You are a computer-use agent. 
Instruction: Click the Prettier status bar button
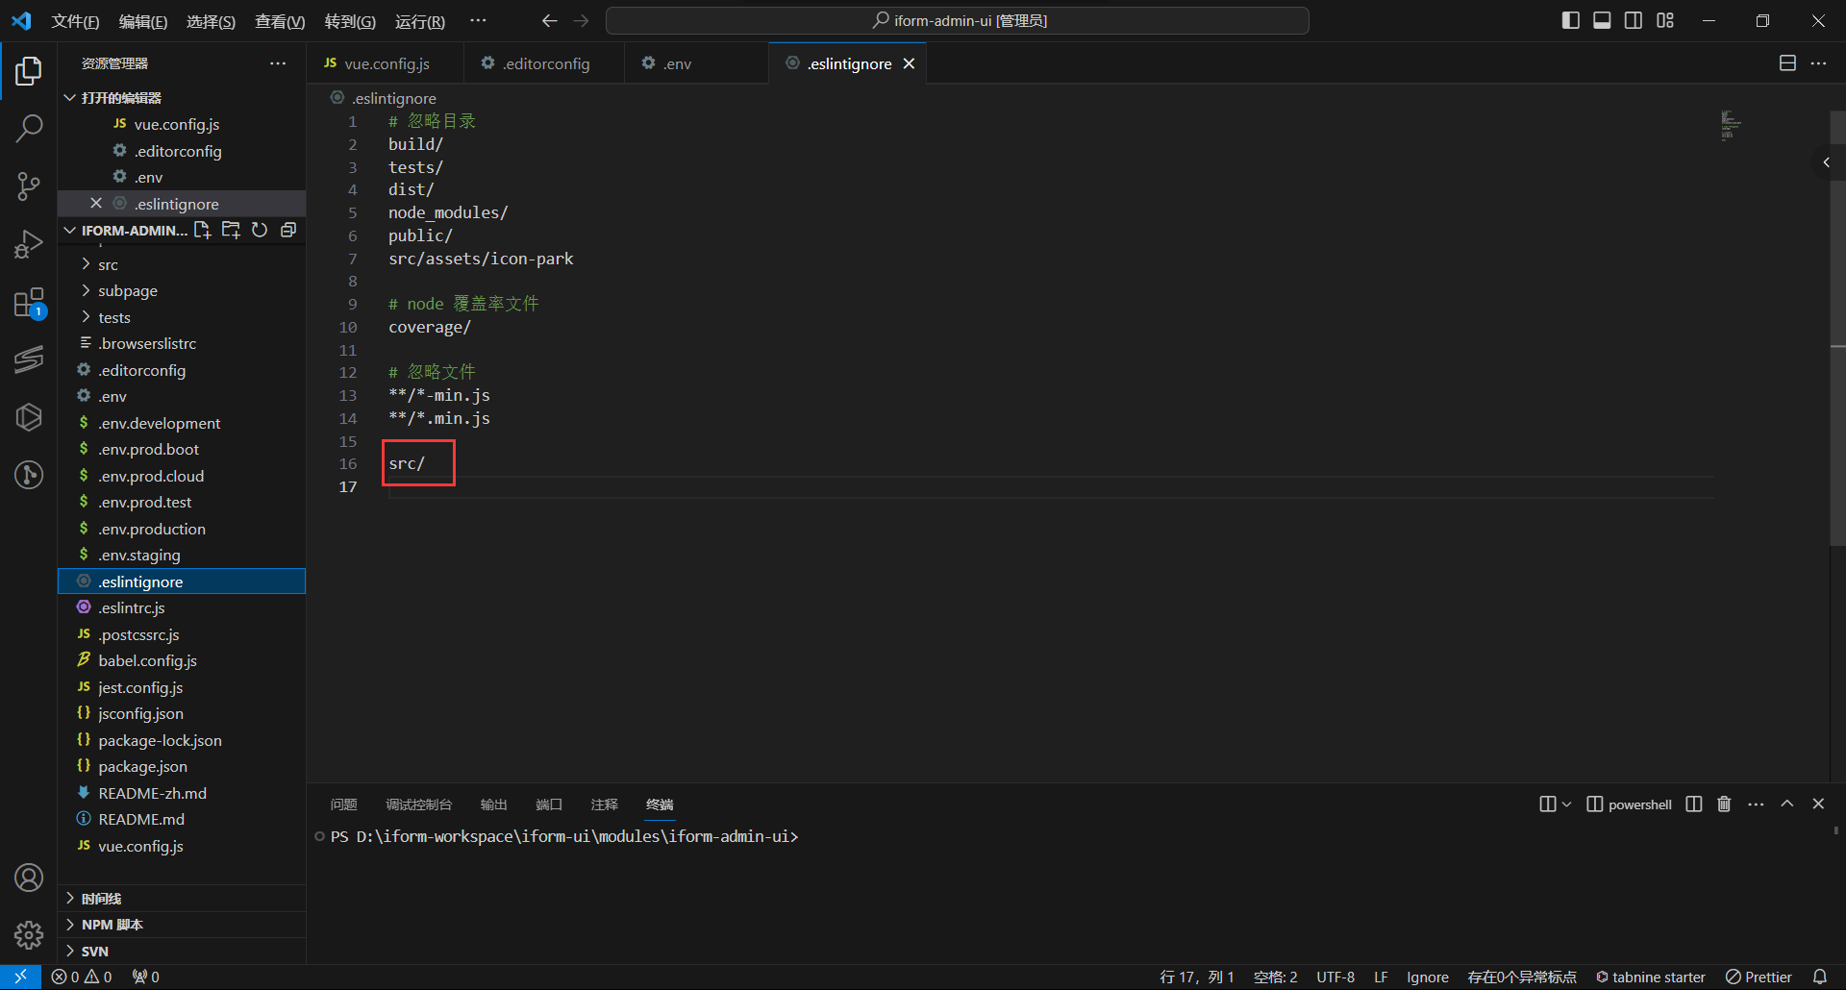(x=1759, y=977)
